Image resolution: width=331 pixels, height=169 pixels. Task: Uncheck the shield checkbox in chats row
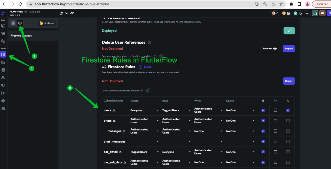pos(263,121)
